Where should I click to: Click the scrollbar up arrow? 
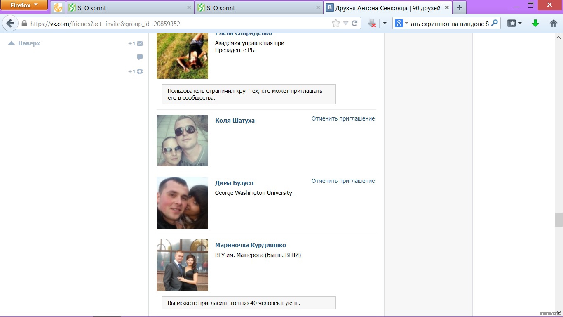[x=558, y=37]
